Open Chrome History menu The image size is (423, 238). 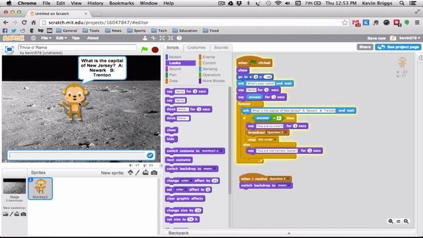coord(95,3)
